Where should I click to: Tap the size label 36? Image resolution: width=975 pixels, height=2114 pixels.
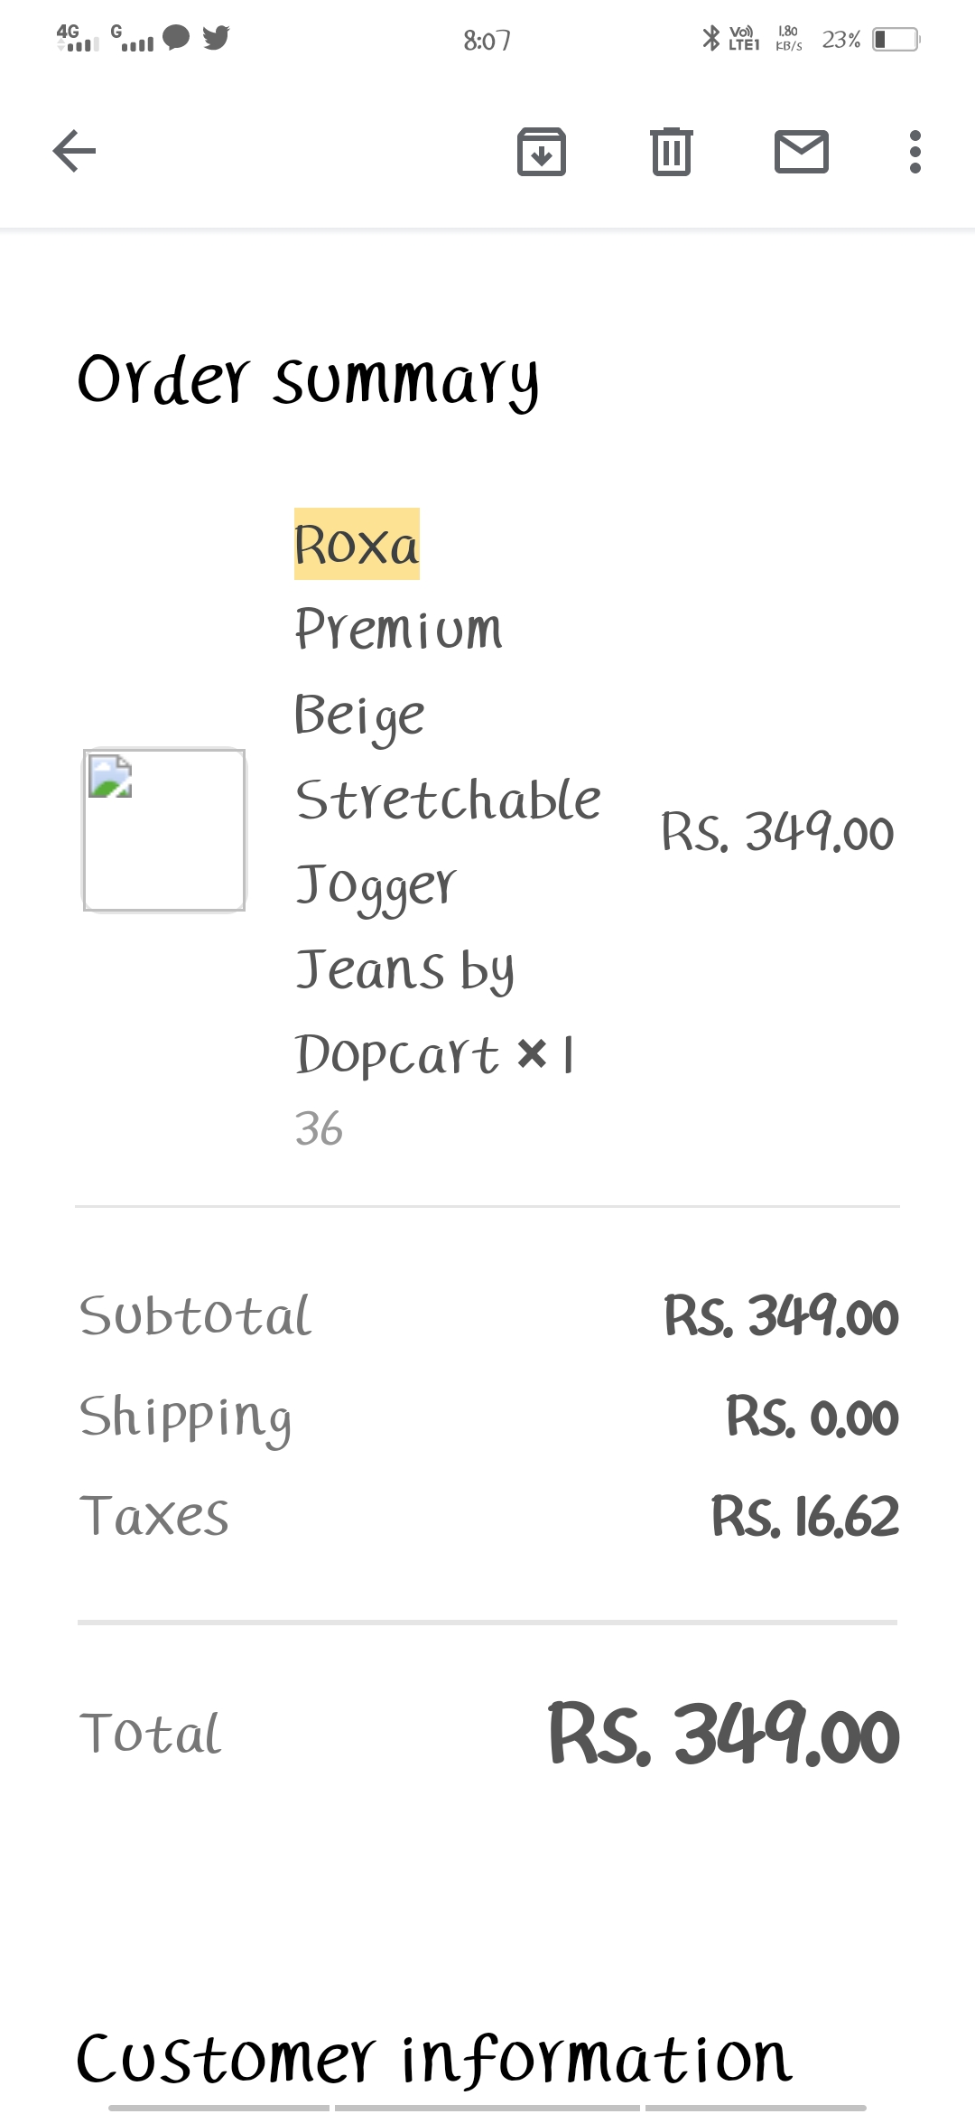coord(319,1129)
